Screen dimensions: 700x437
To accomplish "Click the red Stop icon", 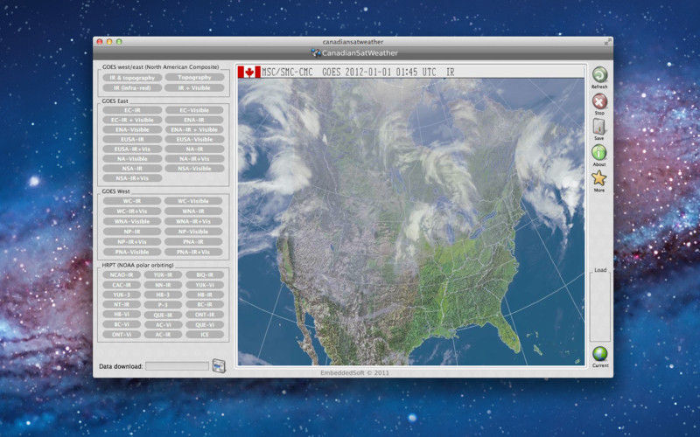I will 599,101.
